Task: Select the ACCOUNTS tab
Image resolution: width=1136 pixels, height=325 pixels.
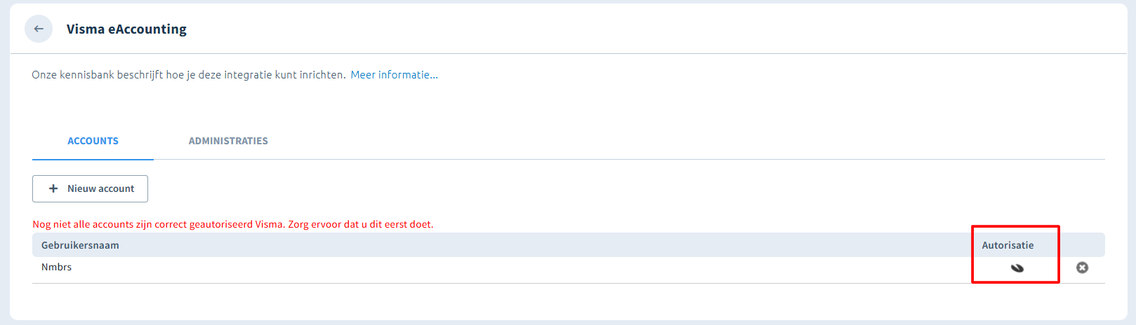Action: click(x=93, y=141)
